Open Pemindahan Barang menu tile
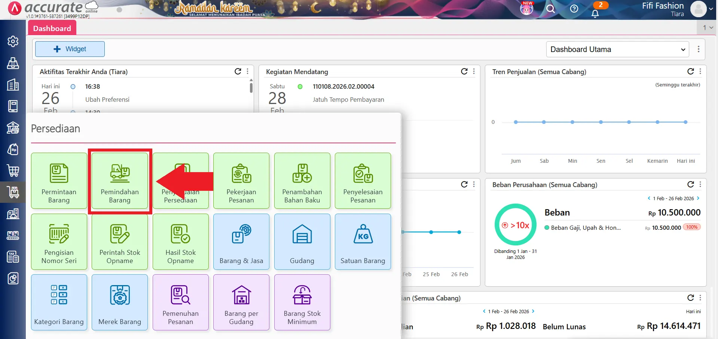Screen dimensions: 718x339 click(120, 181)
